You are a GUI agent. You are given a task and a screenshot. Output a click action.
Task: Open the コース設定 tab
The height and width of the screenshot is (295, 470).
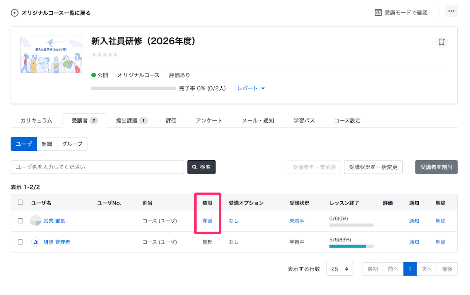[347, 121]
